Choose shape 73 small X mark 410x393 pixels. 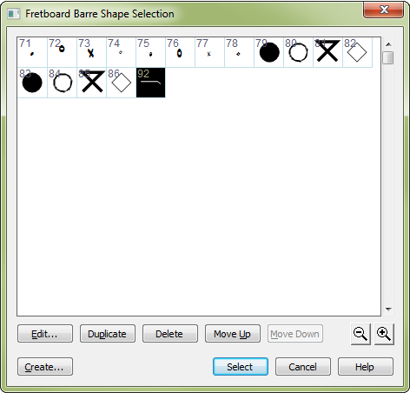point(91,52)
